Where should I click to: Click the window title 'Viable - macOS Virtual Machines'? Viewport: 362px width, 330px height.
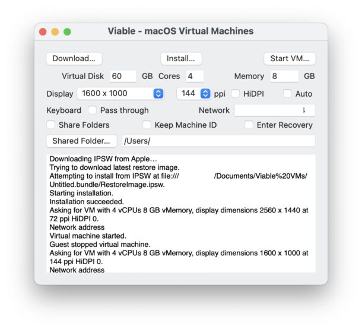(x=180, y=31)
